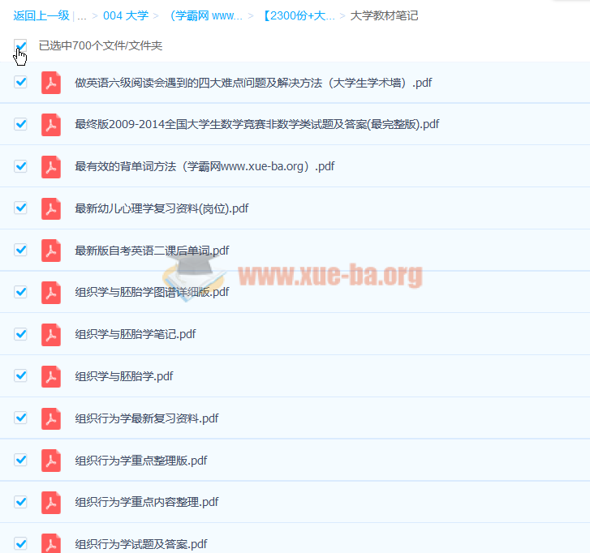This screenshot has height=553, width=590.
Task: Click PDF icon of 组织行为学最新复习资料
Action: click(x=51, y=418)
